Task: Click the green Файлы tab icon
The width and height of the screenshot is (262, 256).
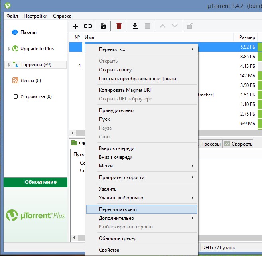Action: (74, 143)
